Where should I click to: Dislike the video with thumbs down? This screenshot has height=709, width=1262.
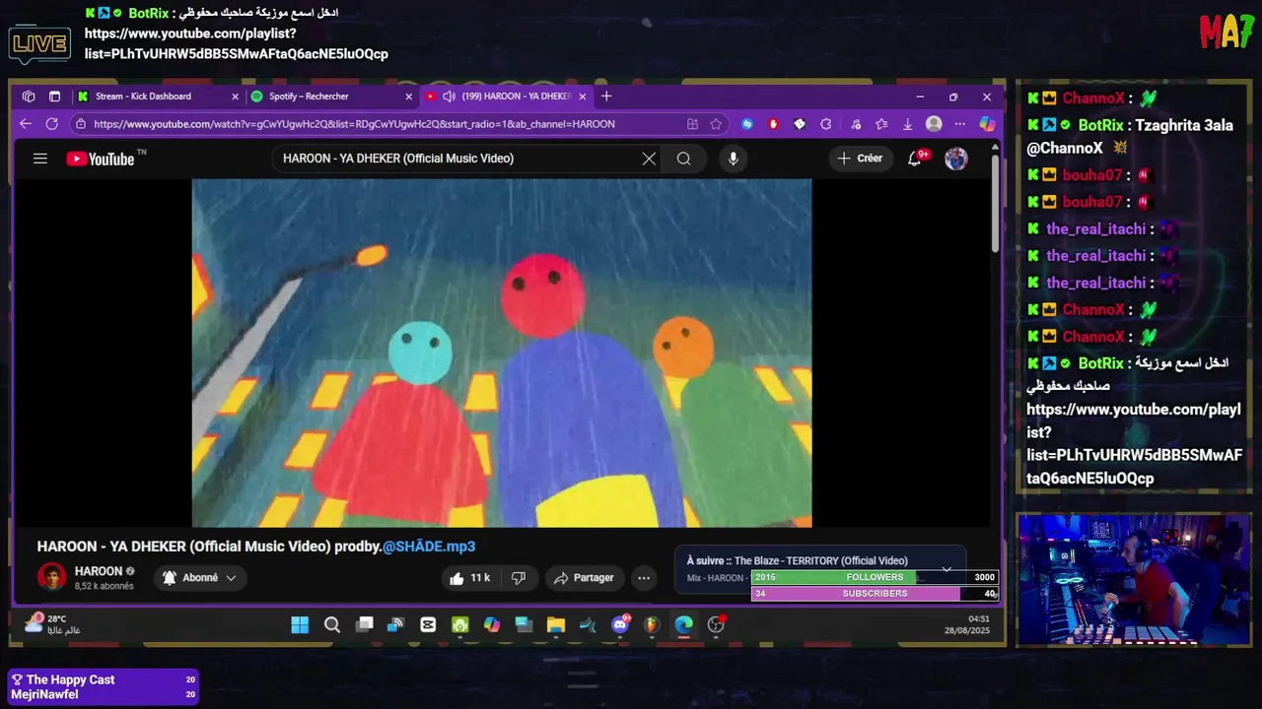pyautogui.click(x=519, y=578)
